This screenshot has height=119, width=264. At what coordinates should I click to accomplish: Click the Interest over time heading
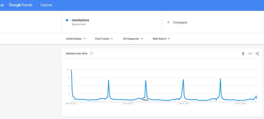(x=77, y=54)
